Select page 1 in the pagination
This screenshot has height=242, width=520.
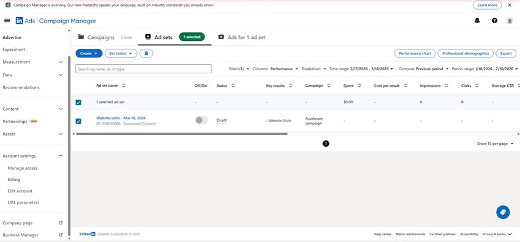click(x=326, y=144)
